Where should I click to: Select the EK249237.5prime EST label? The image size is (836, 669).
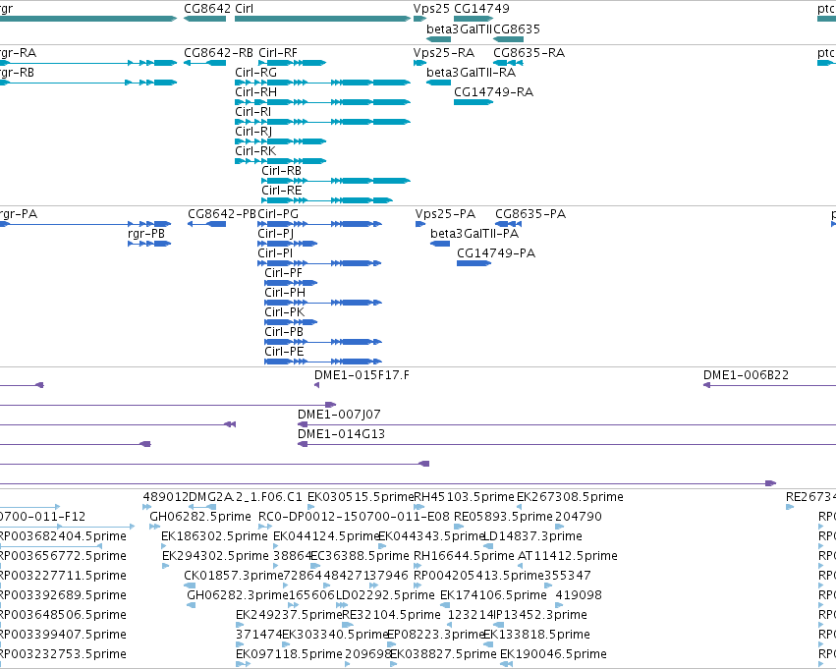point(289,616)
